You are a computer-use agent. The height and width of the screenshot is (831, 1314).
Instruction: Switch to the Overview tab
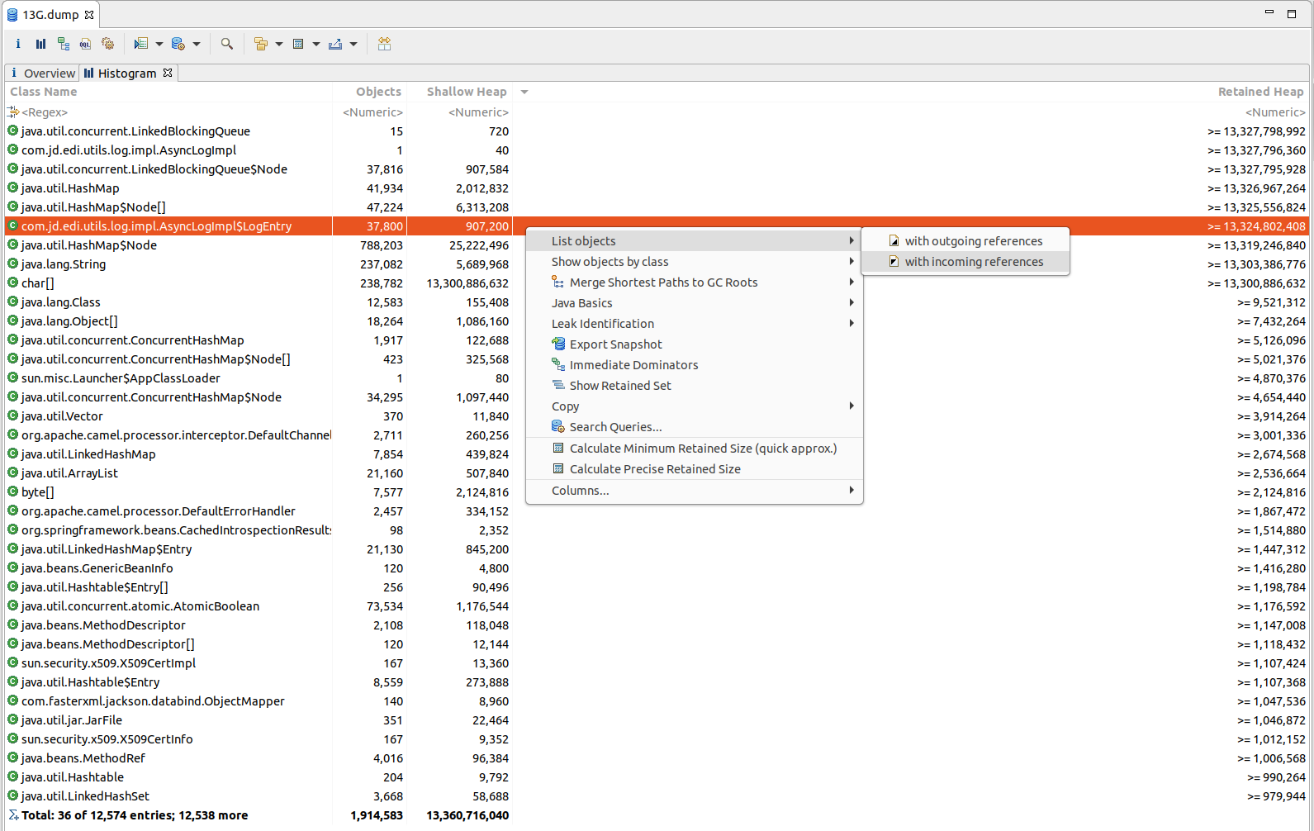click(x=42, y=73)
